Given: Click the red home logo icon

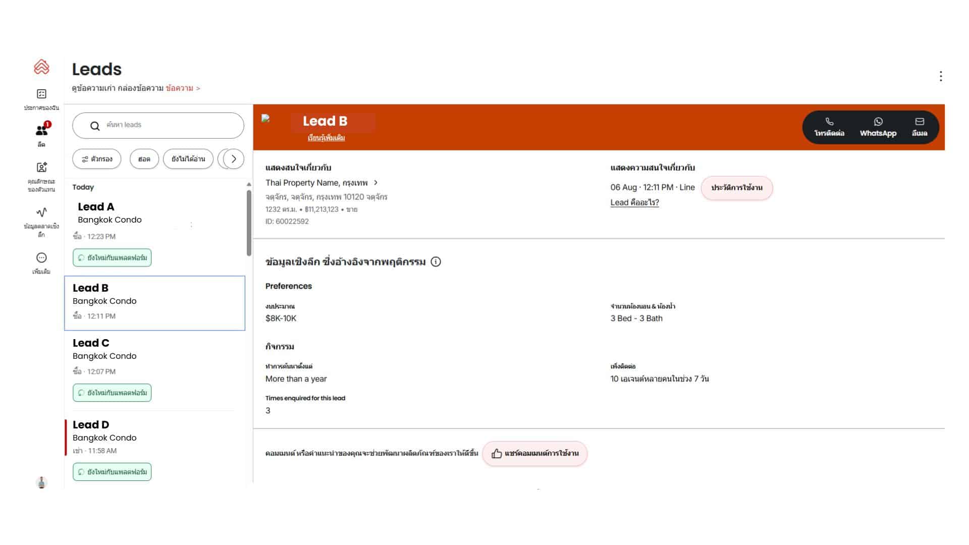Looking at the screenshot, I should pos(41,67).
